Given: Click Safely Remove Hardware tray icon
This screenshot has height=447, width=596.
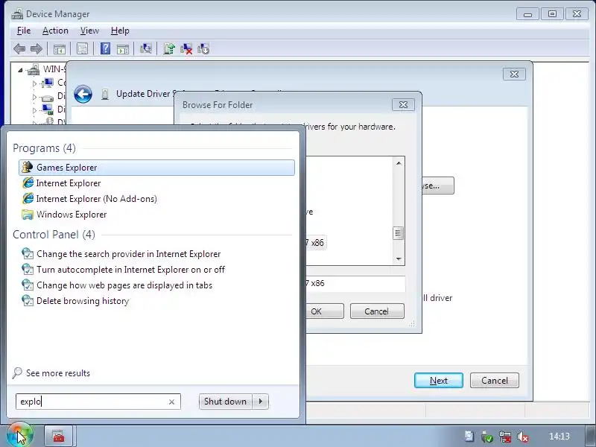Looking at the screenshot, I should [x=486, y=437].
